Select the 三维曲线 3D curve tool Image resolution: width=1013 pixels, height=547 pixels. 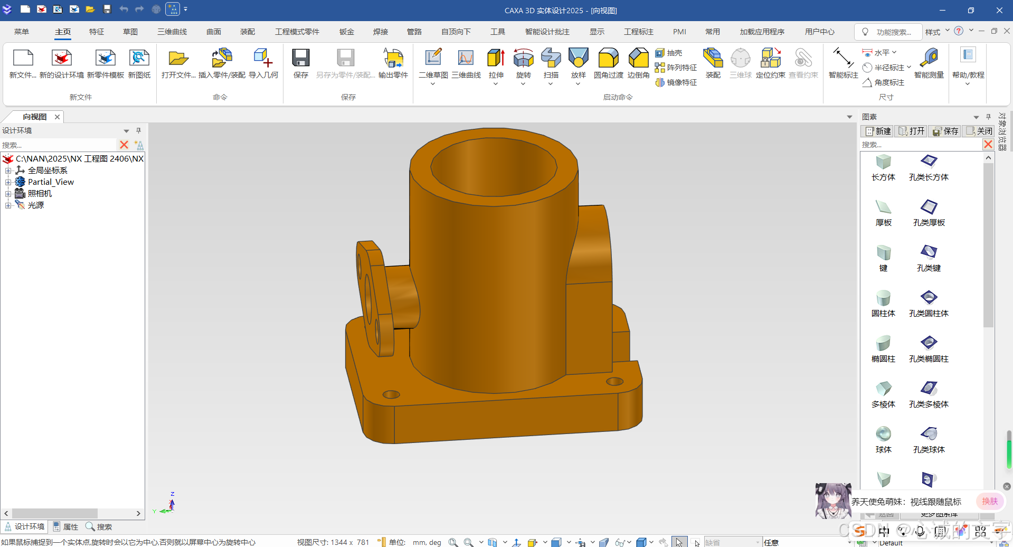(466, 58)
